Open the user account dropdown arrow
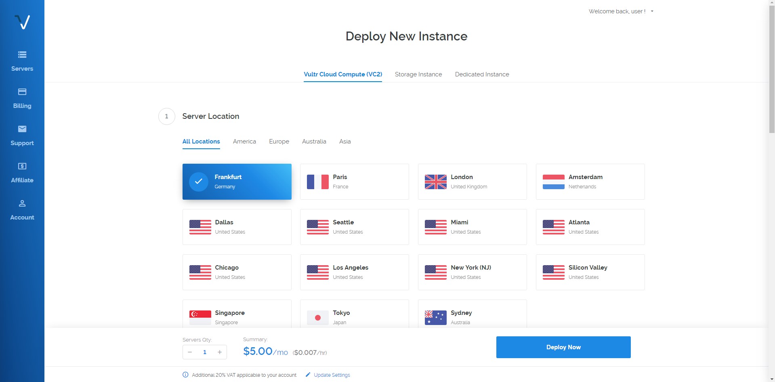Image resolution: width=775 pixels, height=382 pixels. coord(652,11)
